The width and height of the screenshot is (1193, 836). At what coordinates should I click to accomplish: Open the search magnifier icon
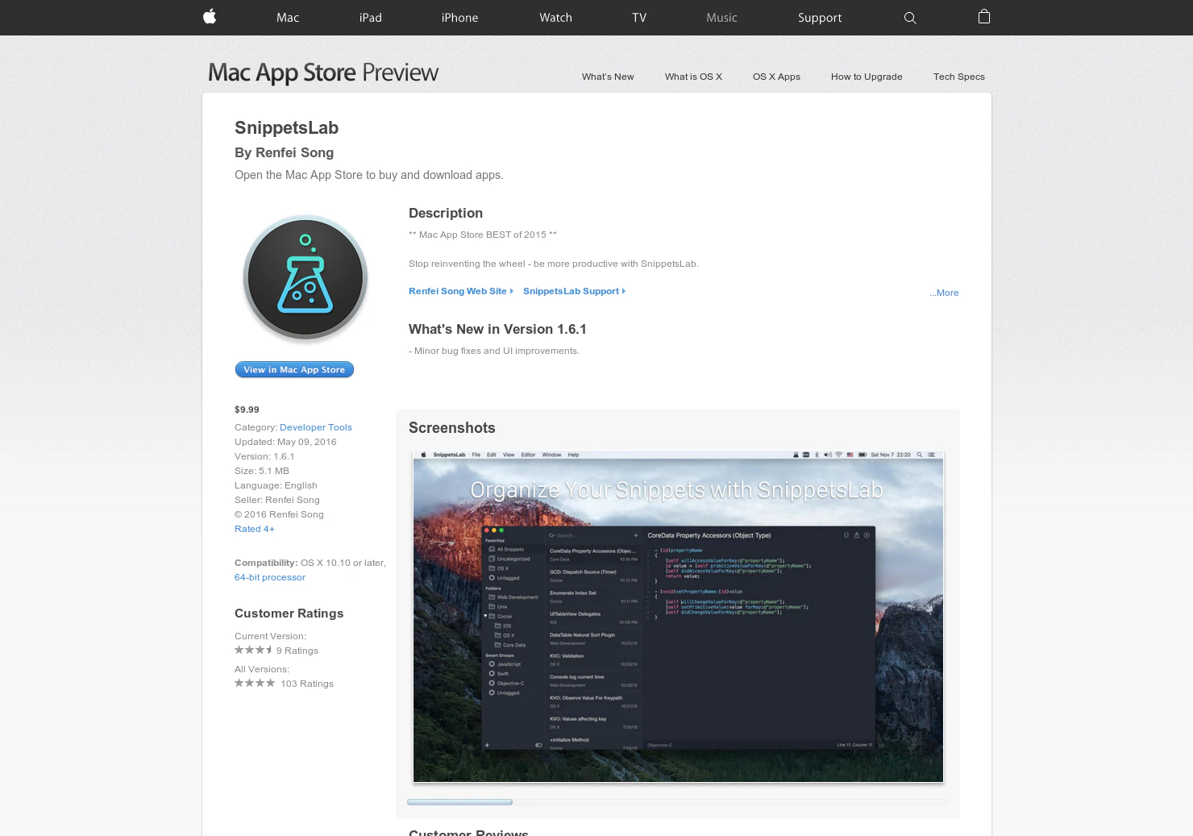(910, 18)
